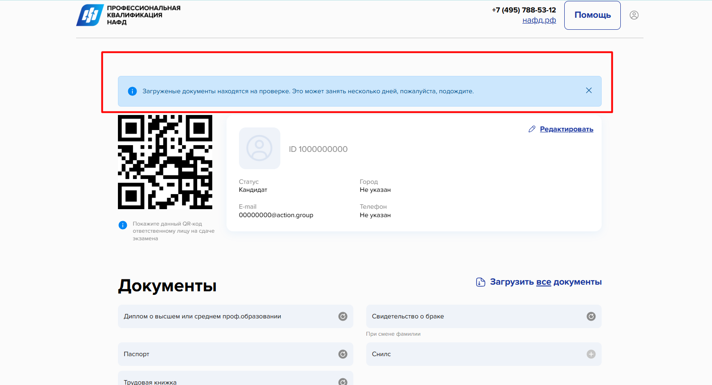Re-upload icon for Паспорт row
Screen dimensions: 712x385
pos(343,354)
